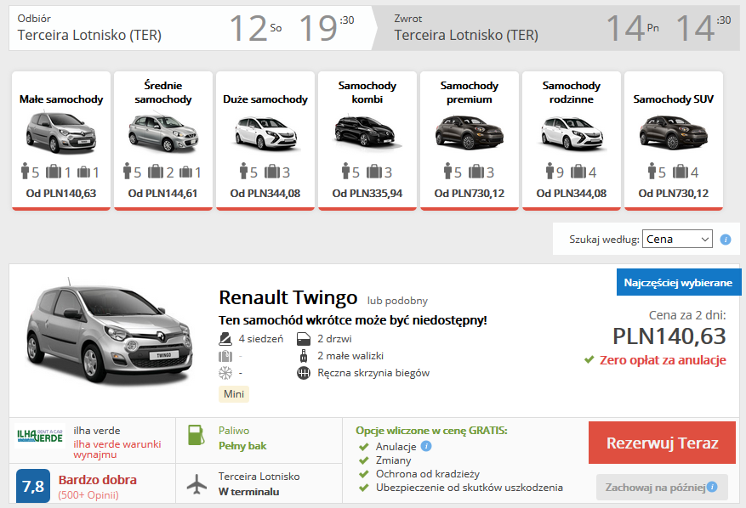Click the Pełny bak fuel policy text
746x508 pixels.
[242, 446]
